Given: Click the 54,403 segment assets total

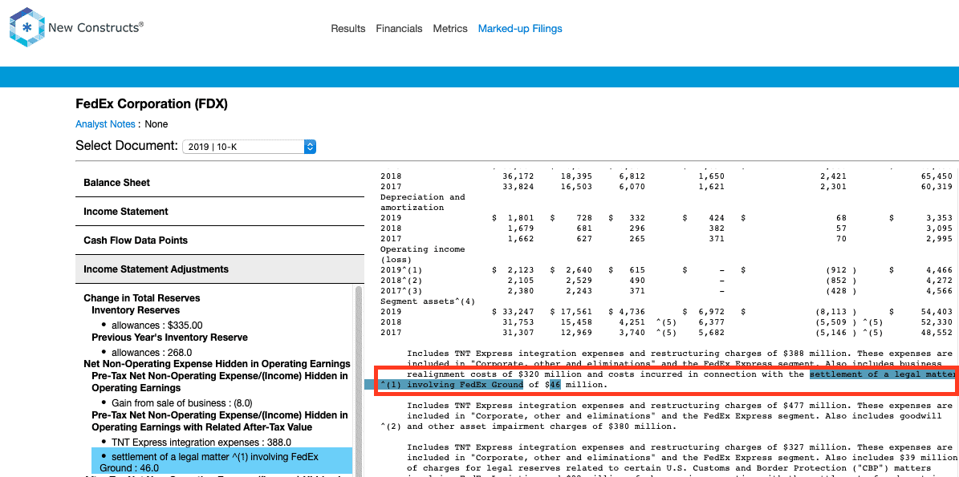Looking at the screenshot, I should tap(937, 312).
